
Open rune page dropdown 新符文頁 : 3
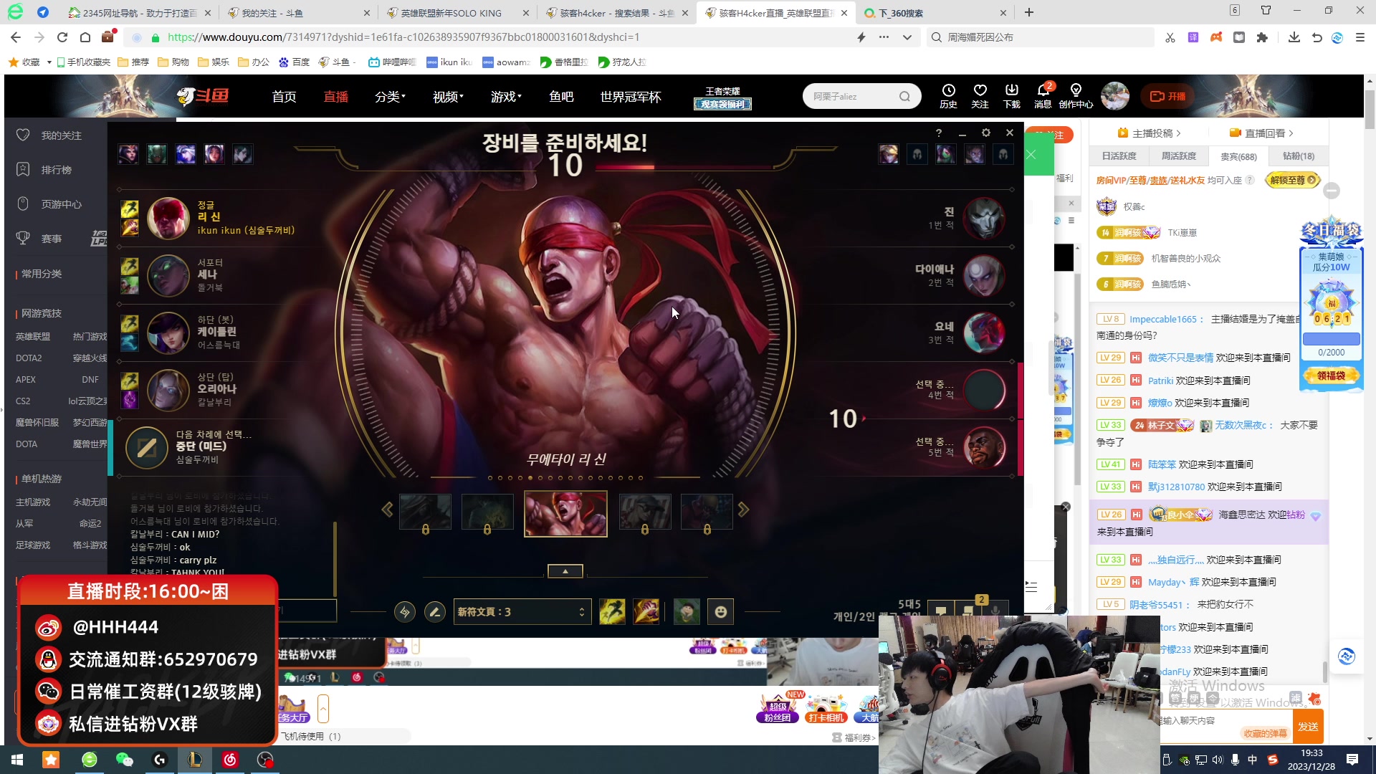pos(522,612)
